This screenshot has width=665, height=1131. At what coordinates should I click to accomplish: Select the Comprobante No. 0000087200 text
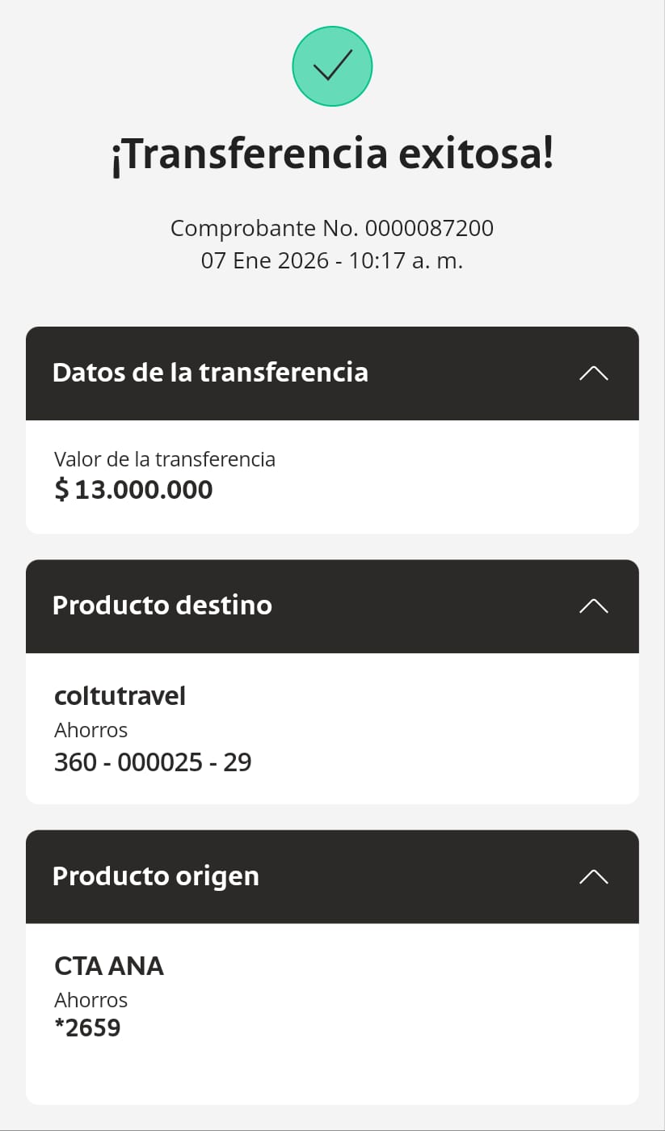tap(332, 228)
